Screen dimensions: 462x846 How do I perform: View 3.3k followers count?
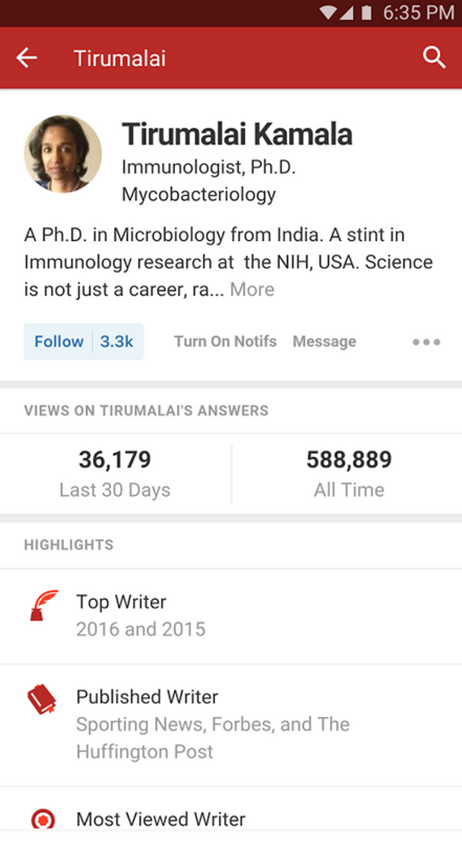point(117,341)
